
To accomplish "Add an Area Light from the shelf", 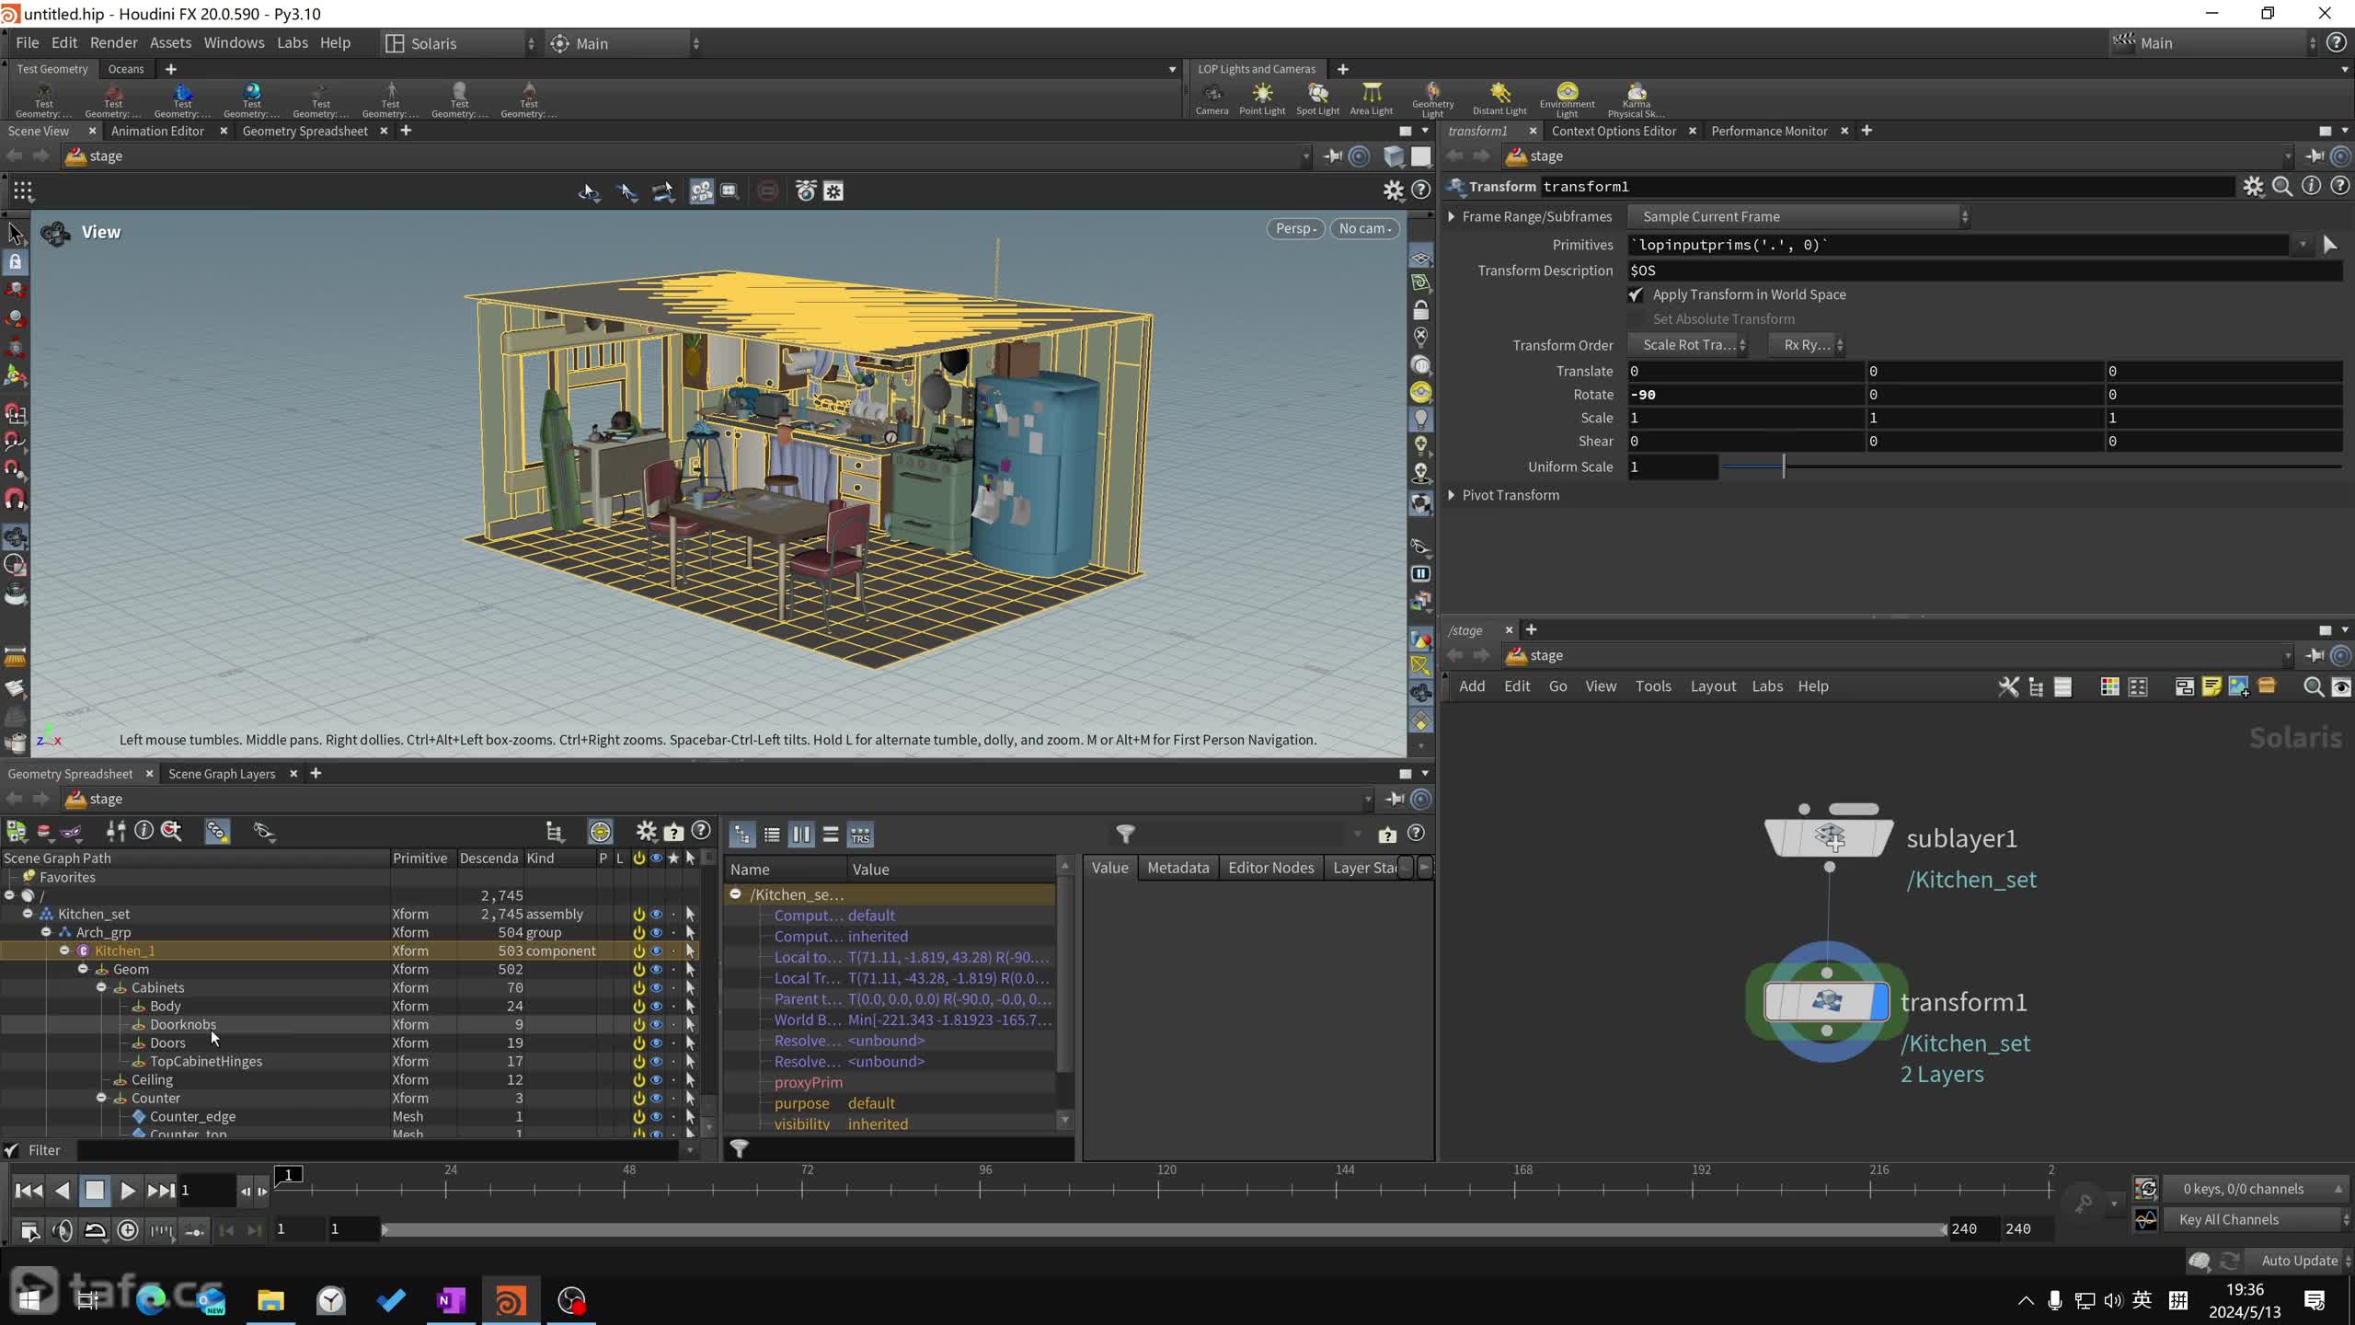I will [x=1371, y=98].
